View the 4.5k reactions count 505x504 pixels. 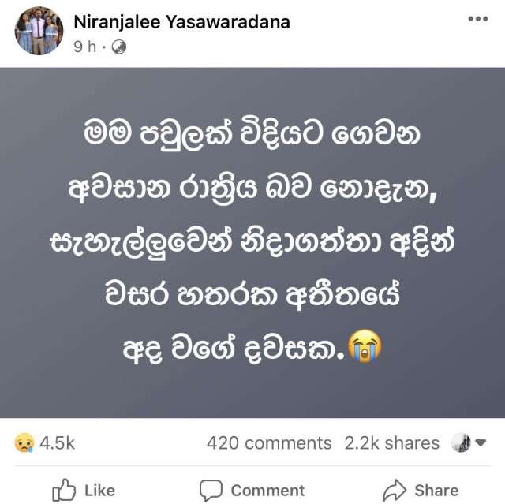[x=58, y=443]
